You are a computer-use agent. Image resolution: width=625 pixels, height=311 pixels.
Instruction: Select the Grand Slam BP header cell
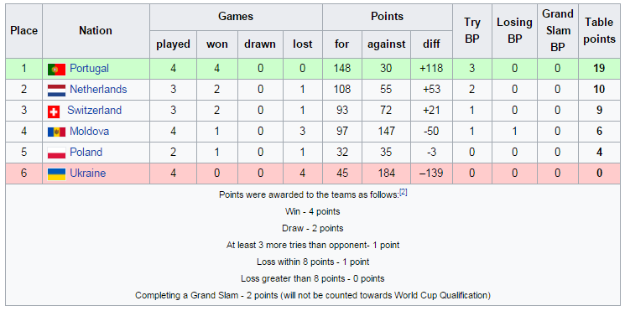point(557,31)
